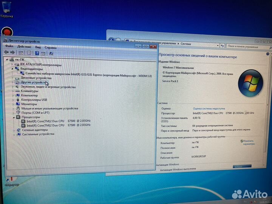Click the Forward arrow in Device Manager toolbar

click(x=12, y=52)
